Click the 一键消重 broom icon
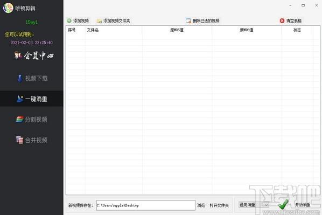Viewport: 322px width, 215px height. (x=20, y=99)
